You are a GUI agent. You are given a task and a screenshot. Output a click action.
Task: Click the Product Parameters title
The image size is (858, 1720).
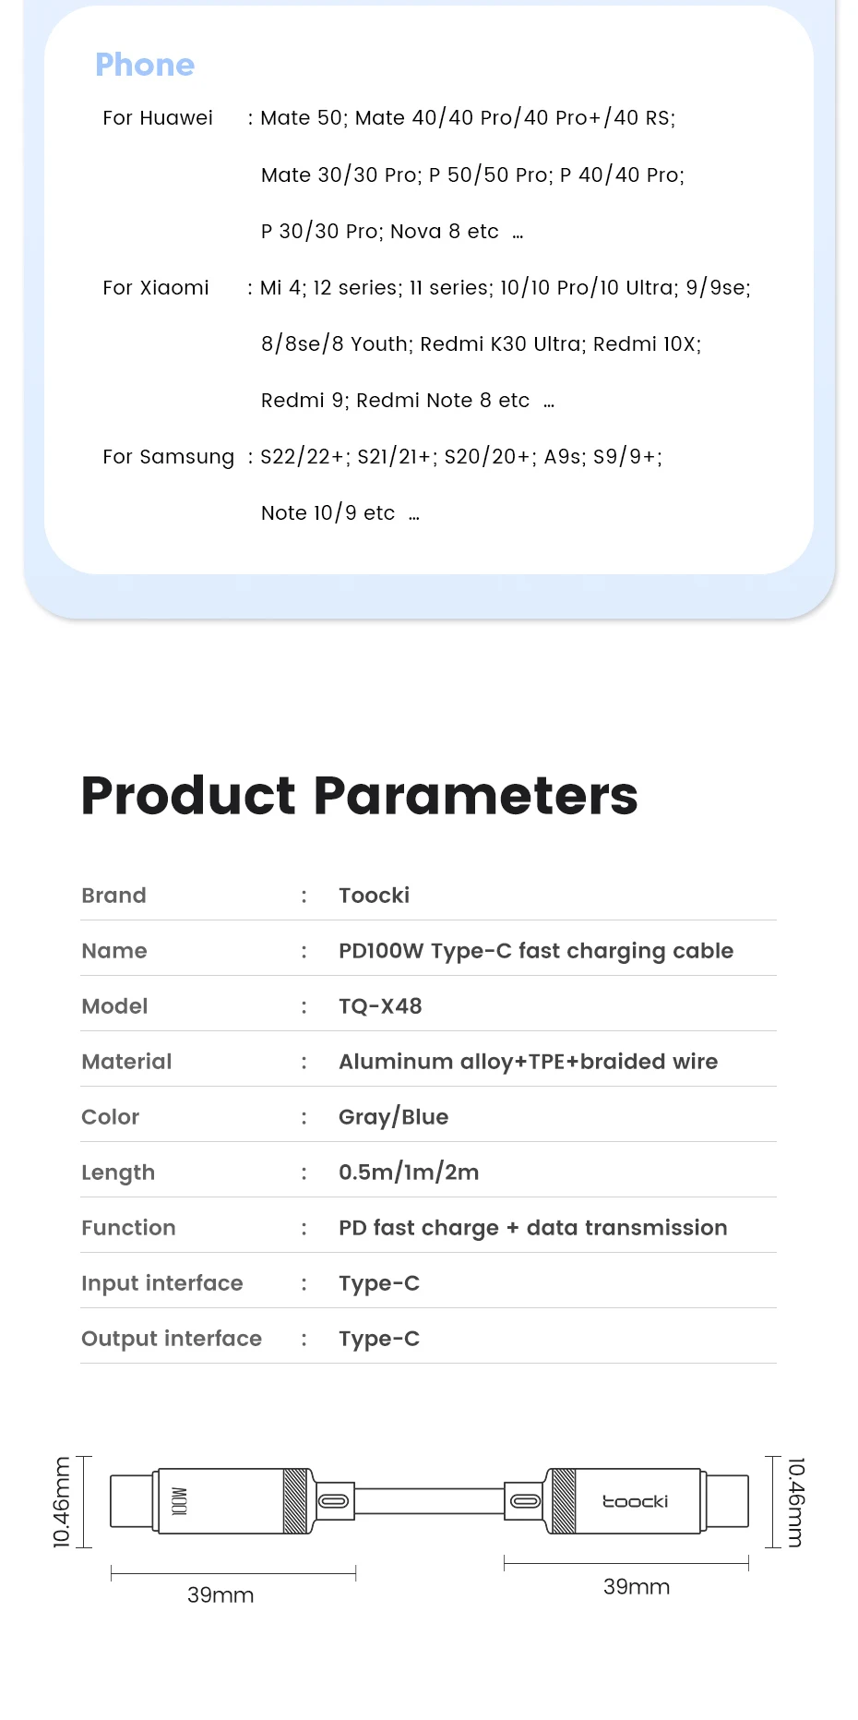click(x=360, y=795)
